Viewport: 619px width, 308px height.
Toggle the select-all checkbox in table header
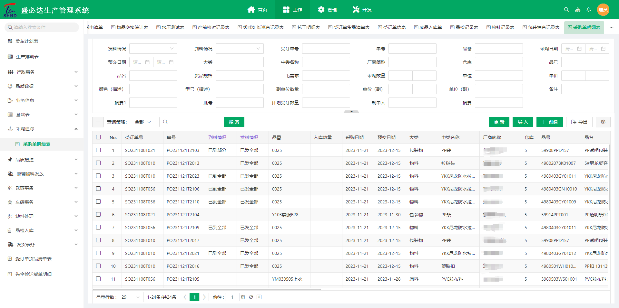pyautogui.click(x=98, y=137)
